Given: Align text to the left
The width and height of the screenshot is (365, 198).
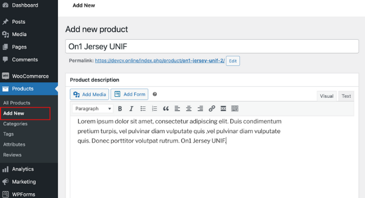Looking at the screenshot, I should click(177, 109).
